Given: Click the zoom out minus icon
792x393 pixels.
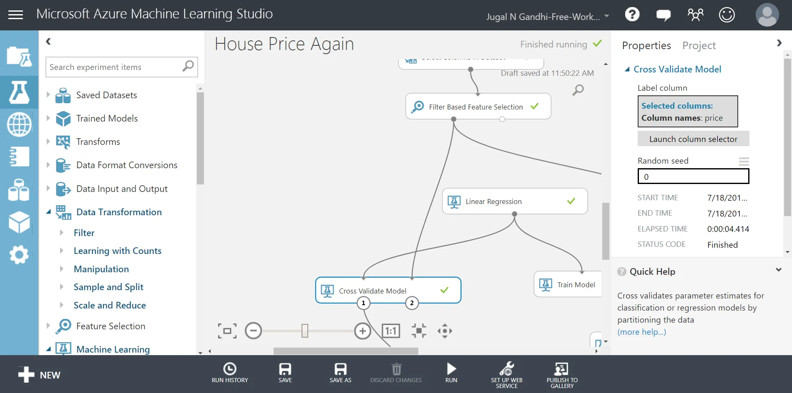Looking at the screenshot, I should 253,331.
